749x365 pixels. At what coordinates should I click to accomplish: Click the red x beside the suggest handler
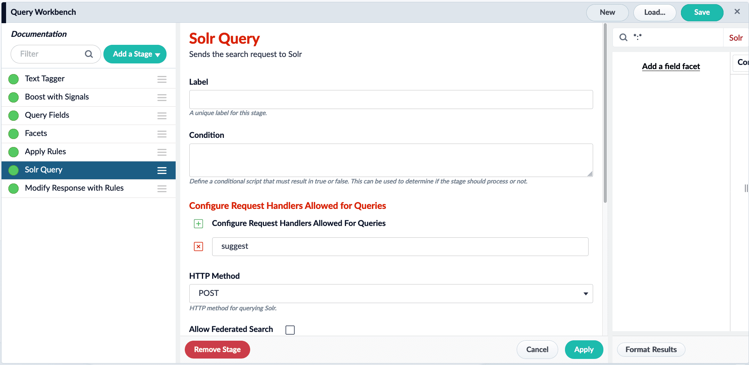pos(198,246)
